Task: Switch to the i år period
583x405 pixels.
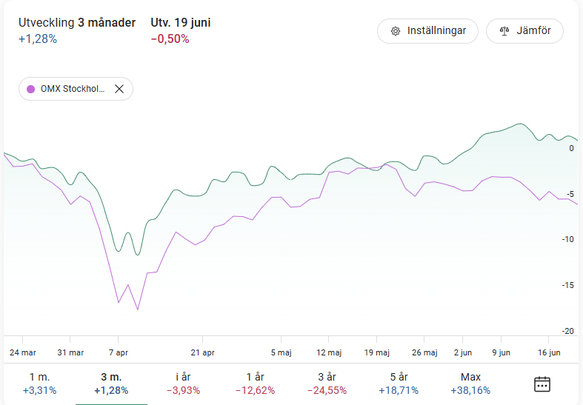Action: pos(183,384)
